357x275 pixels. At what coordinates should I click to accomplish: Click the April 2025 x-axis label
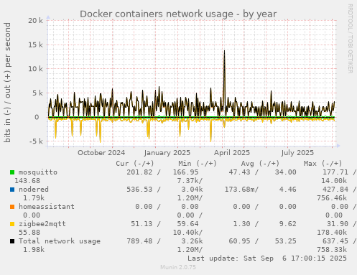(232, 153)
